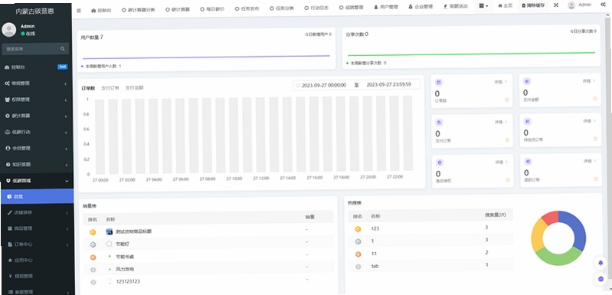Click the 知识答题 question icon in sidebar
Viewport: 612px width, 295px height.
[x=8, y=164]
